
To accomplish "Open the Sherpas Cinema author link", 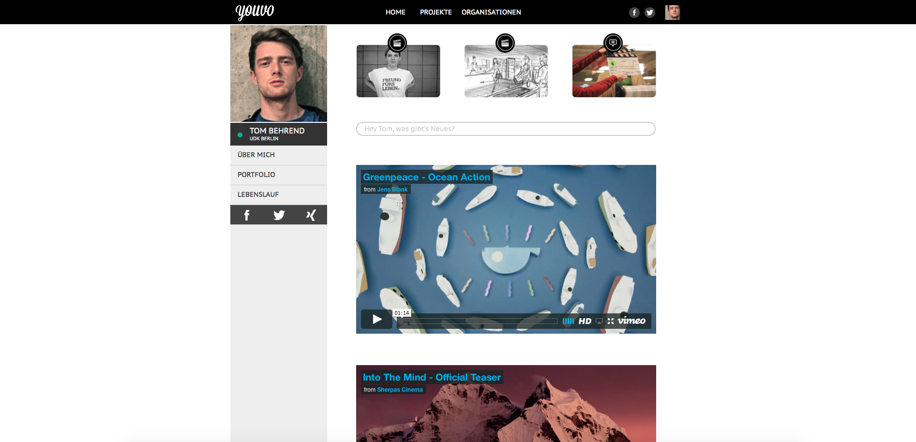I will tap(400, 390).
